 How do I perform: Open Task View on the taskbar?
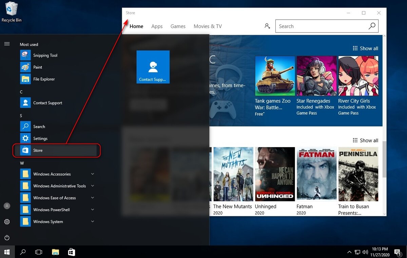click(39, 252)
